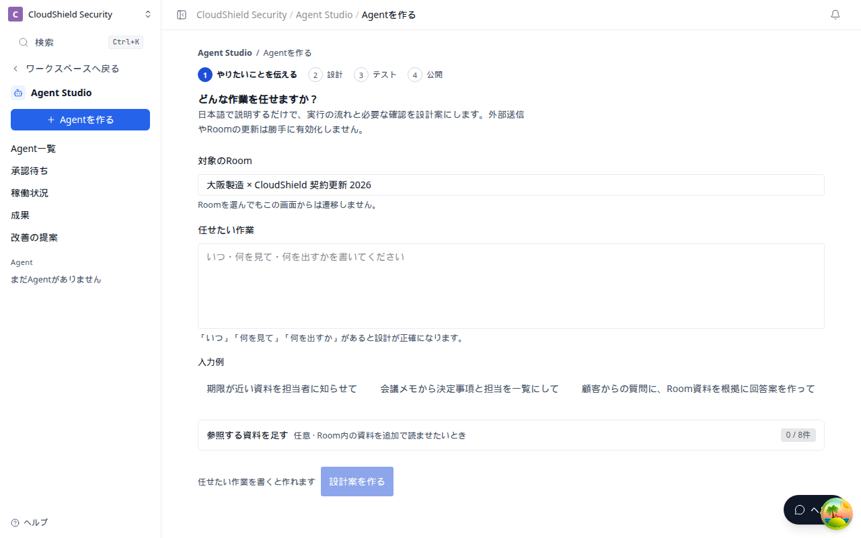Select step 3 テスト
The height and width of the screenshot is (538, 861).
click(x=375, y=75)
